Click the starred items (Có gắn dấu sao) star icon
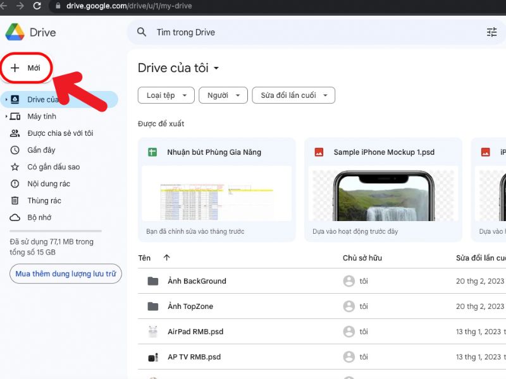Viewport: 506px width, 379px height. click(15, 167)
